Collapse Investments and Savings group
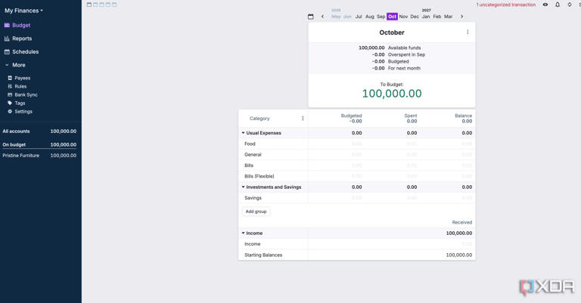The width and height of the screenshot is (581, 303). point(244,187)
